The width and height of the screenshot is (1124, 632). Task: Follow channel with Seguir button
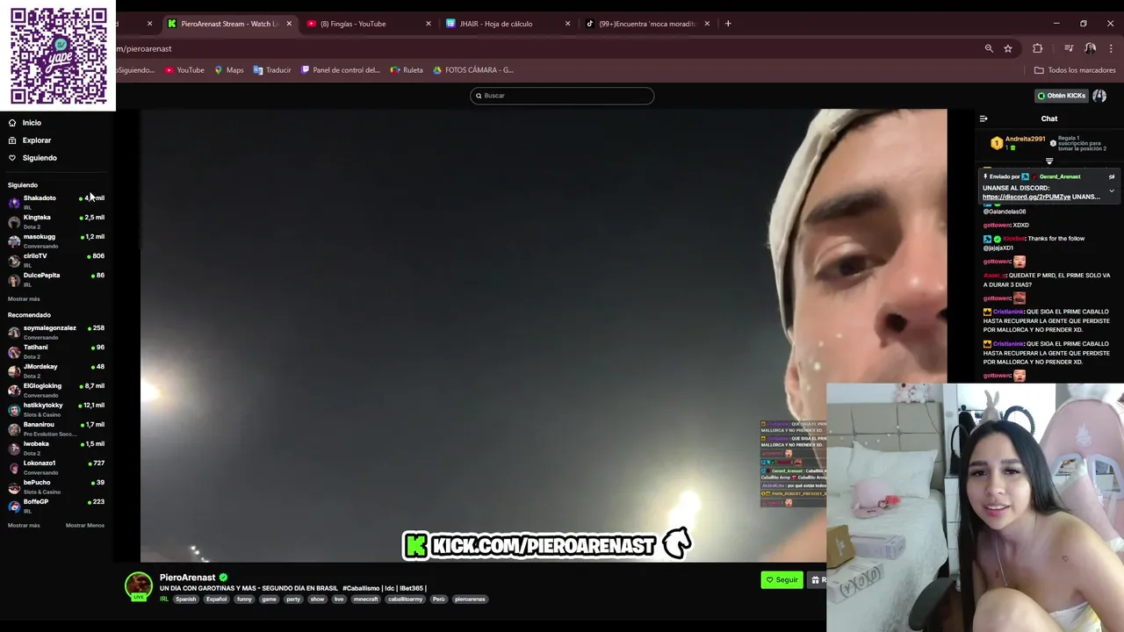point(782,579)
